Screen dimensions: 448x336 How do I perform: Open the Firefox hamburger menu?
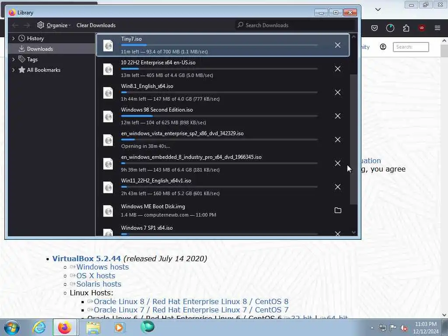437,28
